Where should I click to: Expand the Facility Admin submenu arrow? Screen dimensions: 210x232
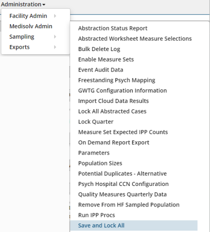(x=55, y=16)
